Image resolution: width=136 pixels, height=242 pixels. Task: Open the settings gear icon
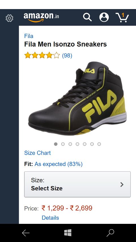[10, 18]
